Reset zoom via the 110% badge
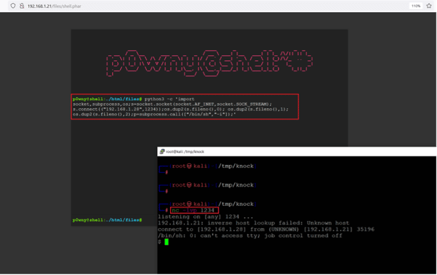437x275 pixels. click(416, 6)
